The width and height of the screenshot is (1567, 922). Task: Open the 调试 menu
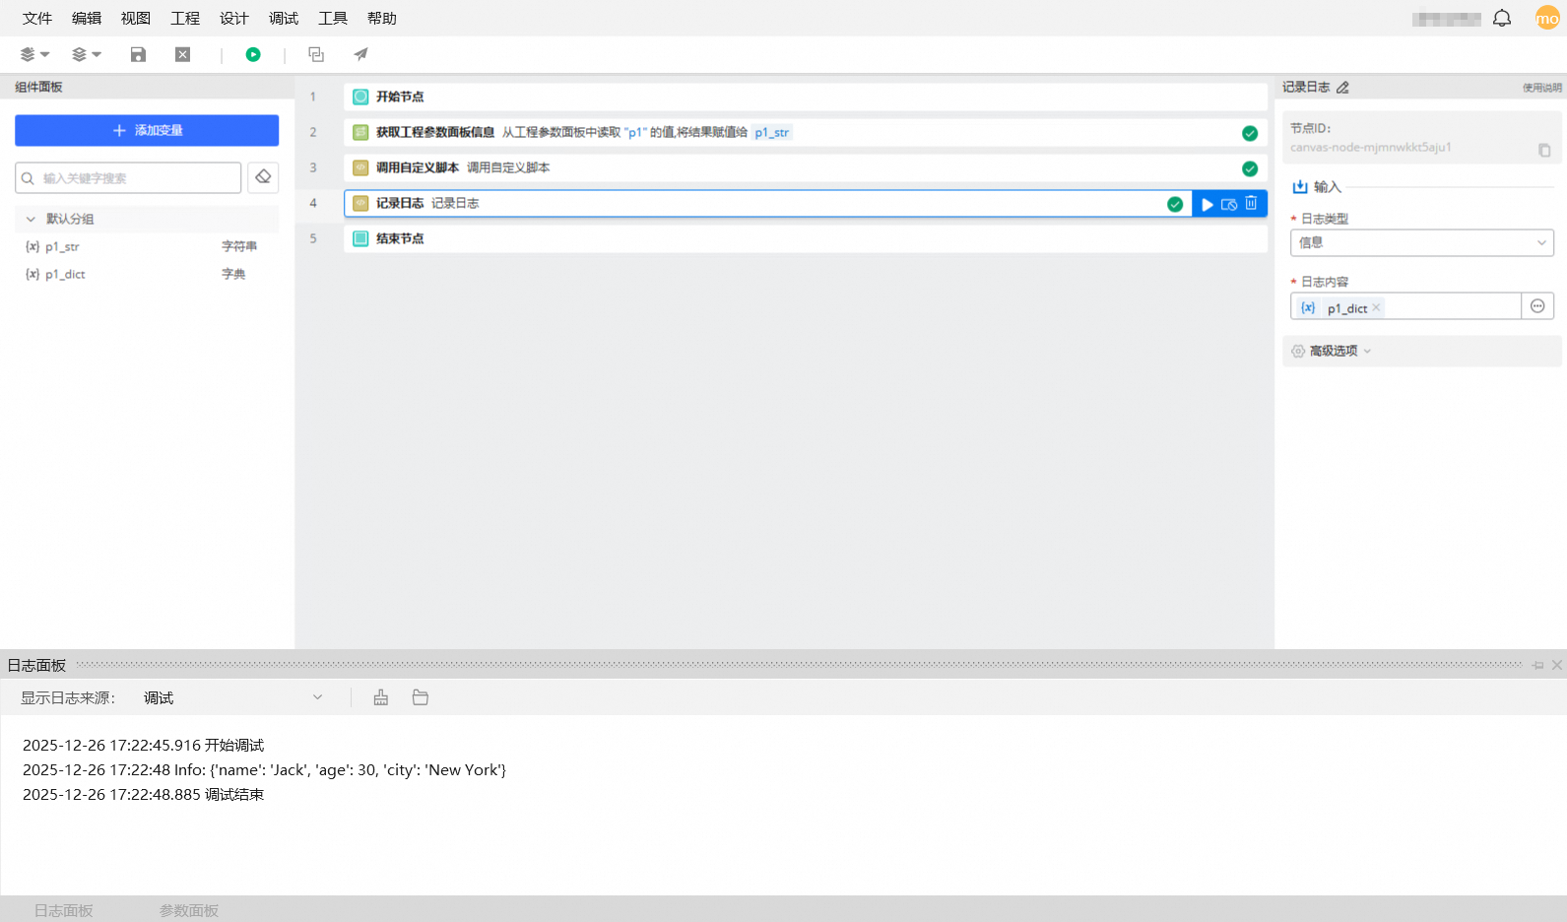[284, 18]
